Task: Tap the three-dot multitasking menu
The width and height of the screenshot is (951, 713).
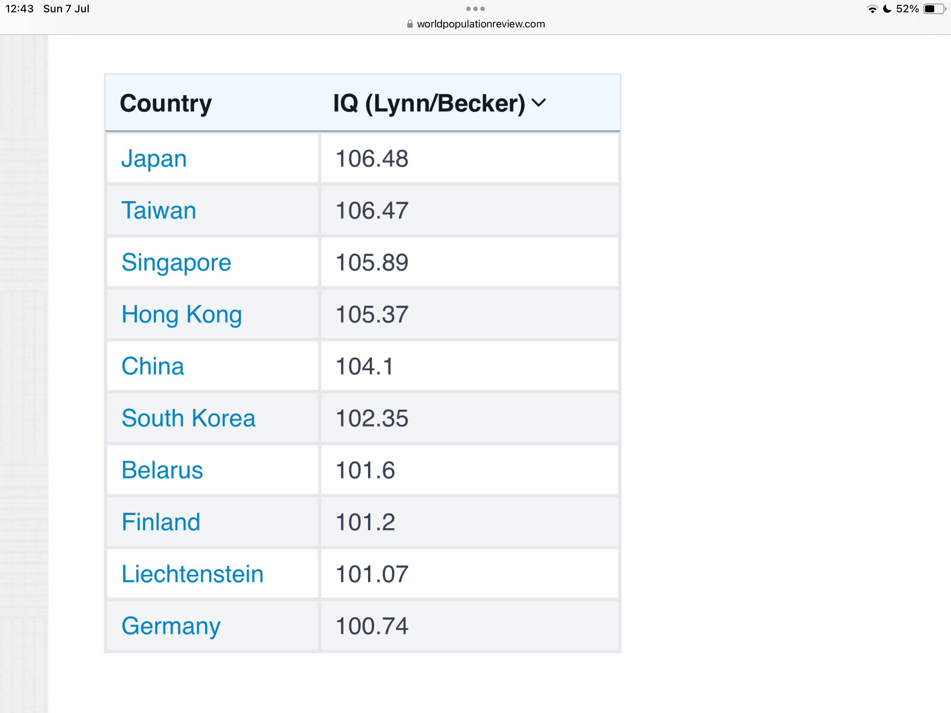Action: tap(475, 9)
